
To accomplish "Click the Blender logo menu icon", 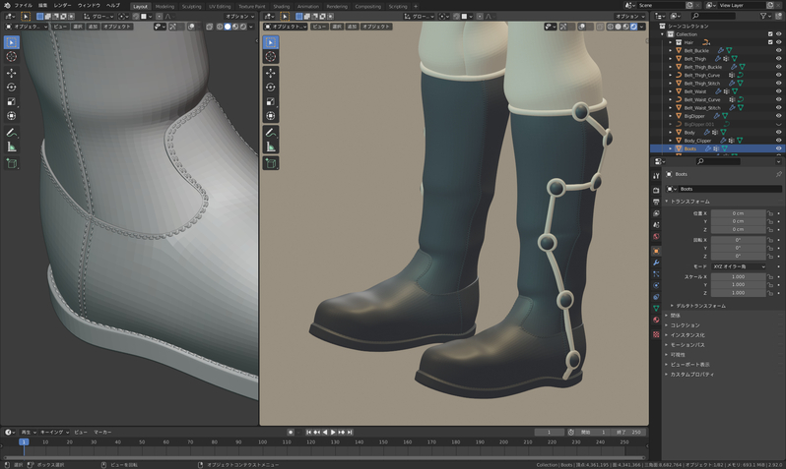I will point(7,6).
